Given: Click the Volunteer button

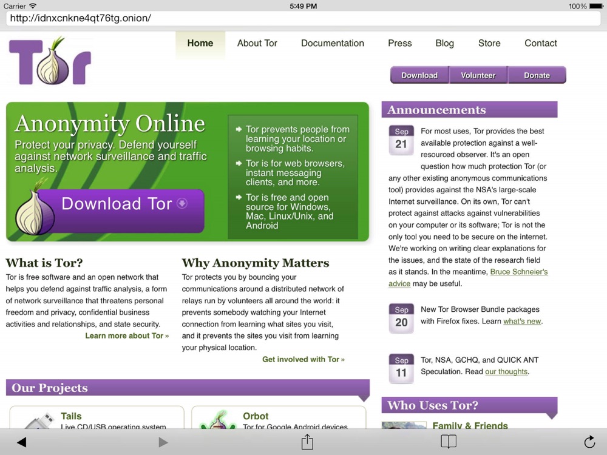Looking at the screenshot, I should click(x=478, y=75).
